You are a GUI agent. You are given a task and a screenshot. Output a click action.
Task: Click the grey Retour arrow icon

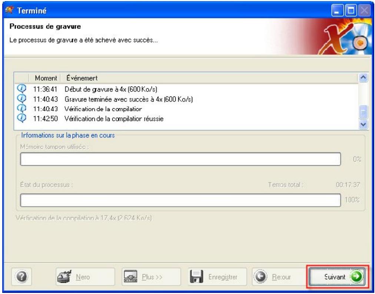pyautogui.click(x=260, y=277)
